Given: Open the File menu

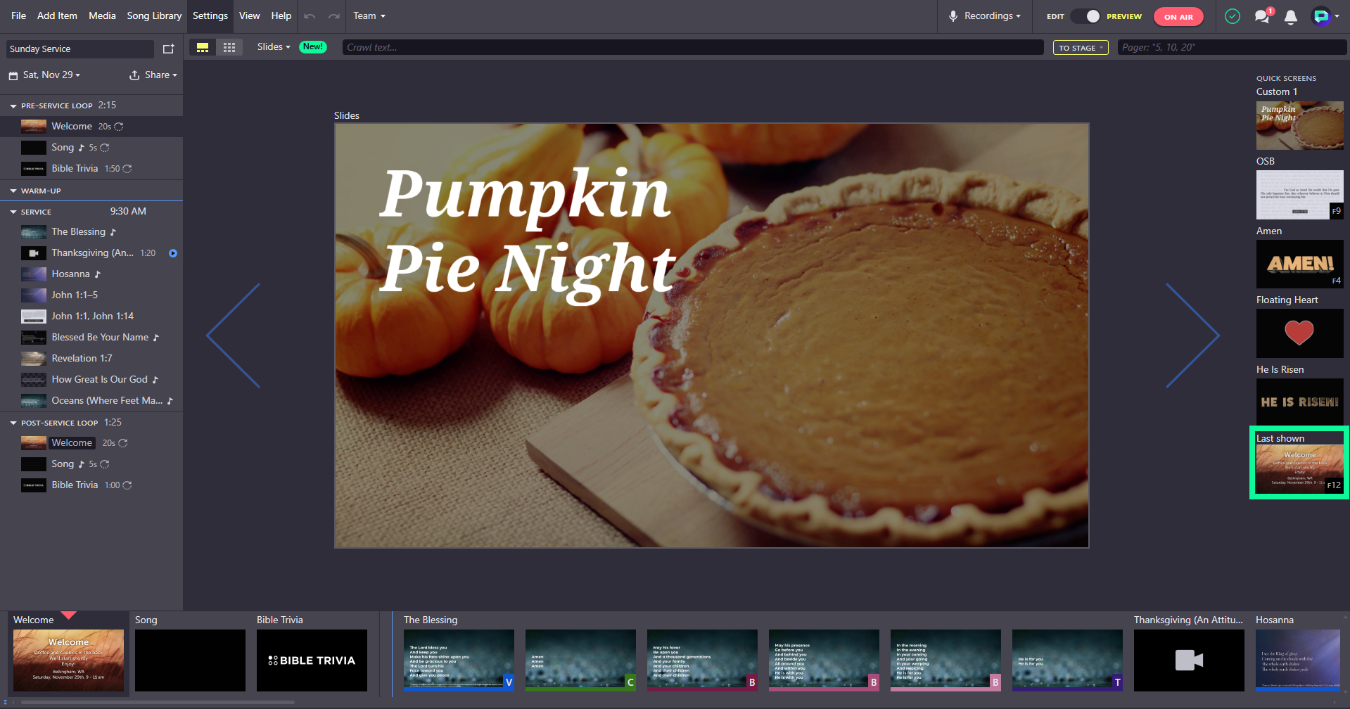Looking at the screenshot, I should pyautogui.click(x=19, y=15).
